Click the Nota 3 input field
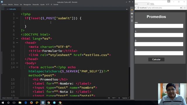 click(159, 53)
